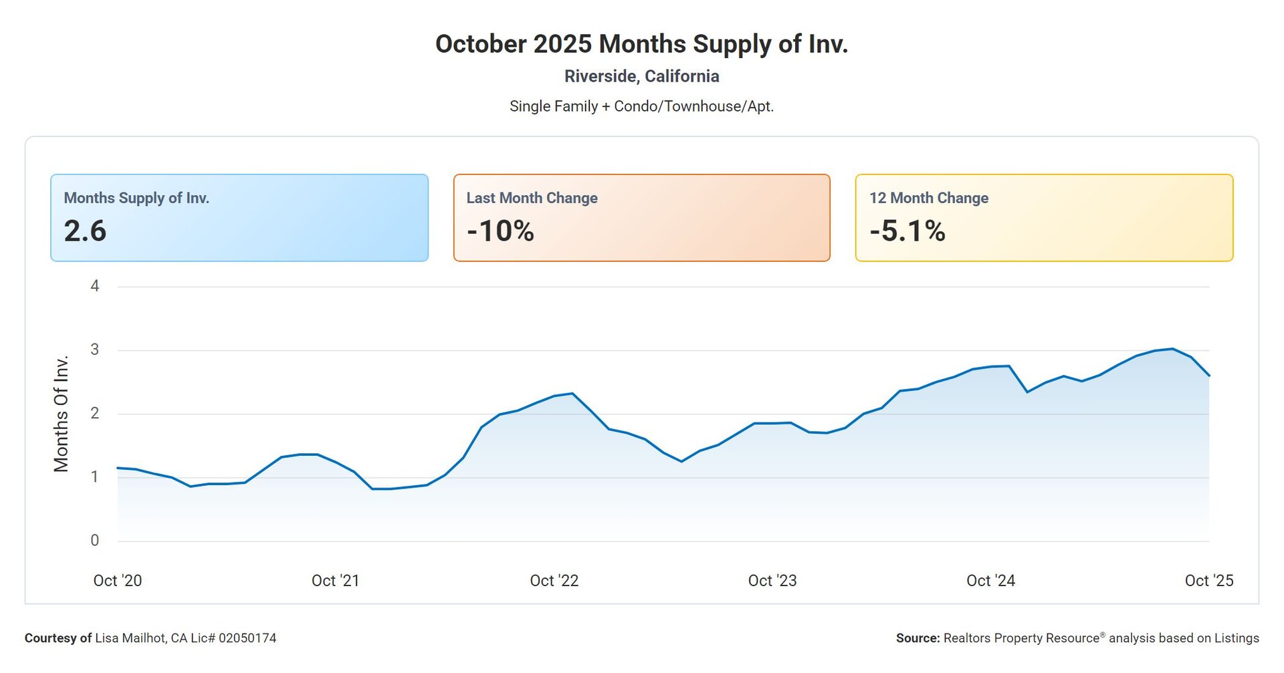Click the "Riverside, California" subtitle

[x=641, y=76]
